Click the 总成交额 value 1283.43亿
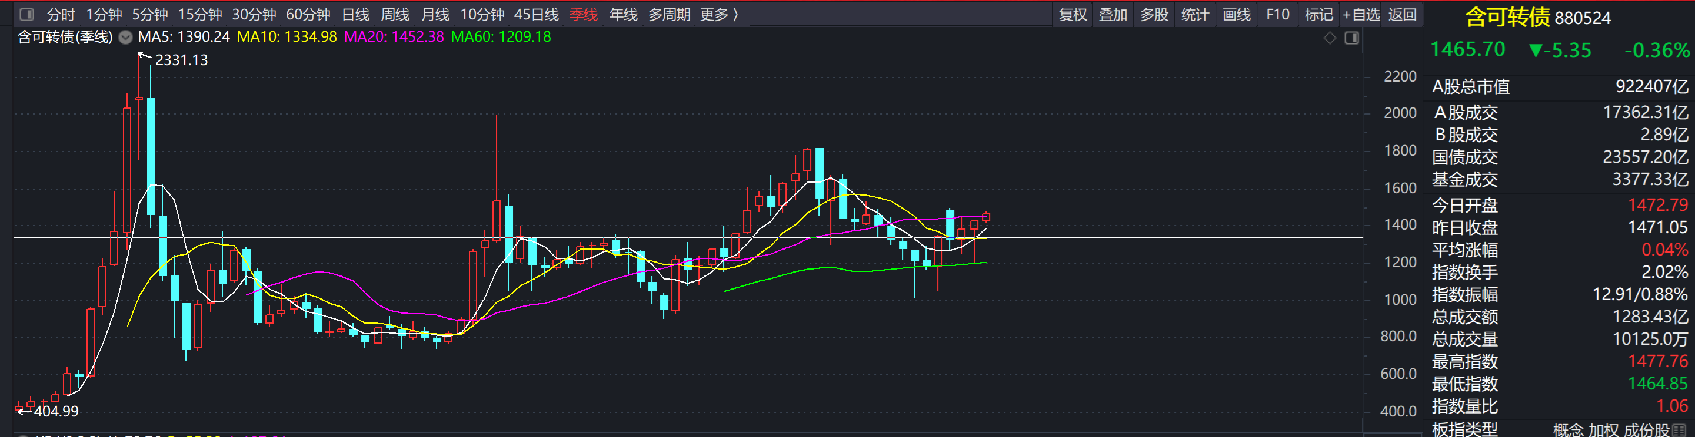The width and height of the screenshot is (1695, 437). click(1650, 317)
